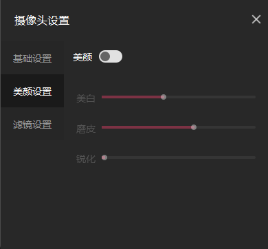The height and width of the screenshot is (249, 268).
Task: Click the 磨皮 slider handle
Action: (x=194, y=127)
